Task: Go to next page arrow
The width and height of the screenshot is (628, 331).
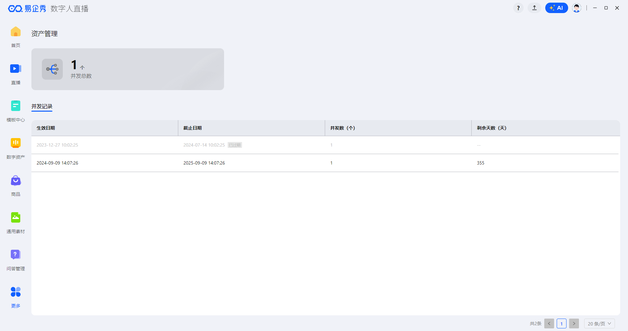Action: coord(574,323)
